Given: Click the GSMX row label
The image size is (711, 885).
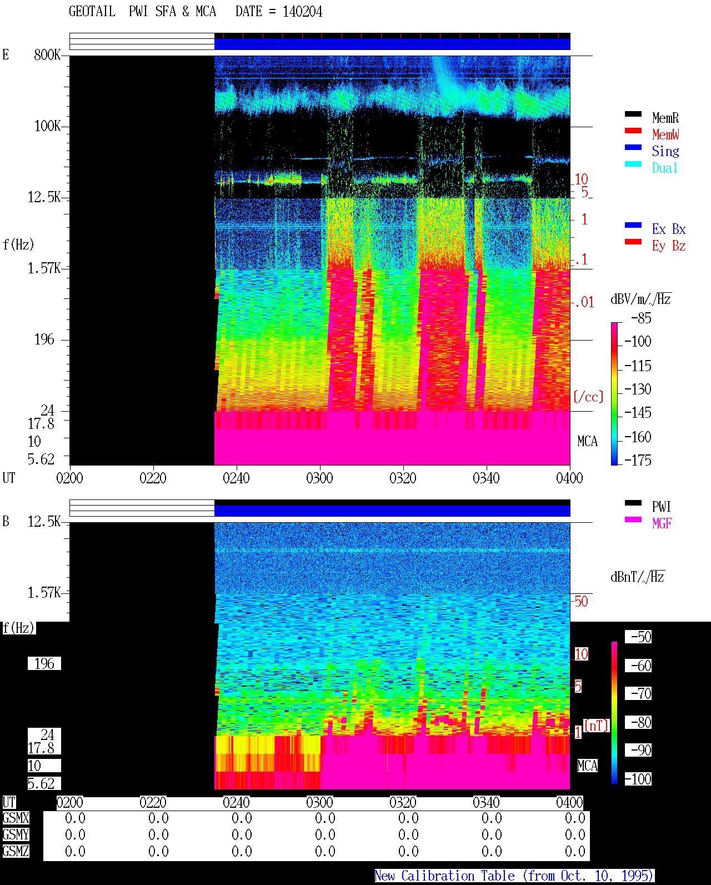Looking at the screenshot, I should point(16,818).
